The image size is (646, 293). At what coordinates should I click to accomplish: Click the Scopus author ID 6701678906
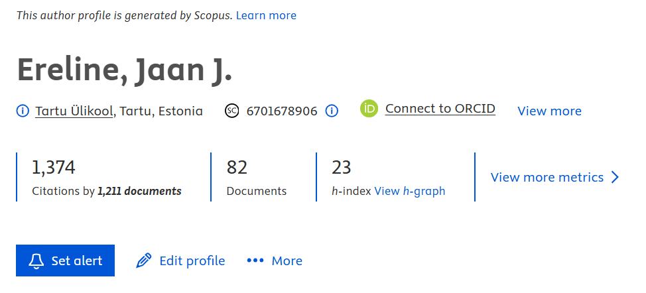pos(282,111)
